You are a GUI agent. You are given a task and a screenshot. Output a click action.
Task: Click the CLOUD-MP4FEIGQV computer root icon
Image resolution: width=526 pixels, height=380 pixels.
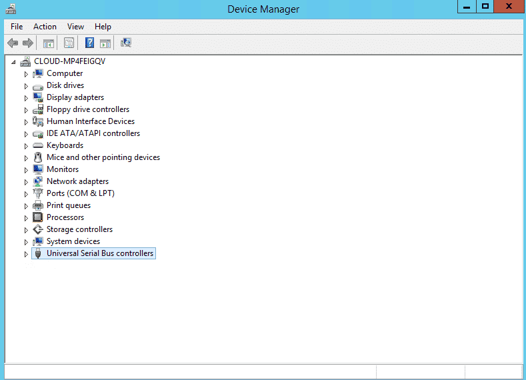click(25, 61)
